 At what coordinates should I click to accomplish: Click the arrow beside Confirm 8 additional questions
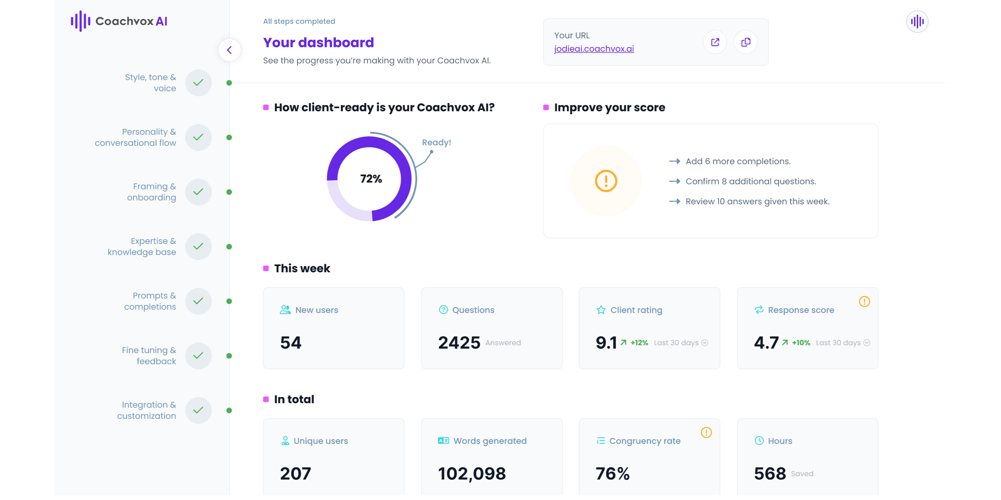[x=674, y=181]
